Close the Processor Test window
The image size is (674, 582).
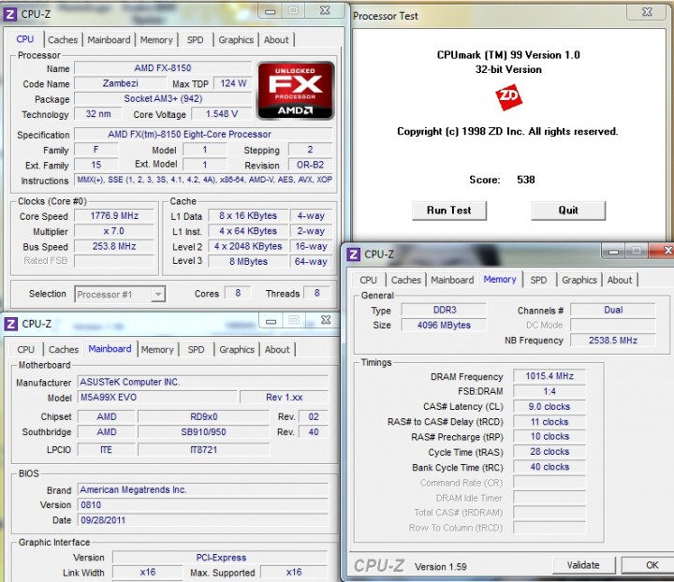coord(647,11)
